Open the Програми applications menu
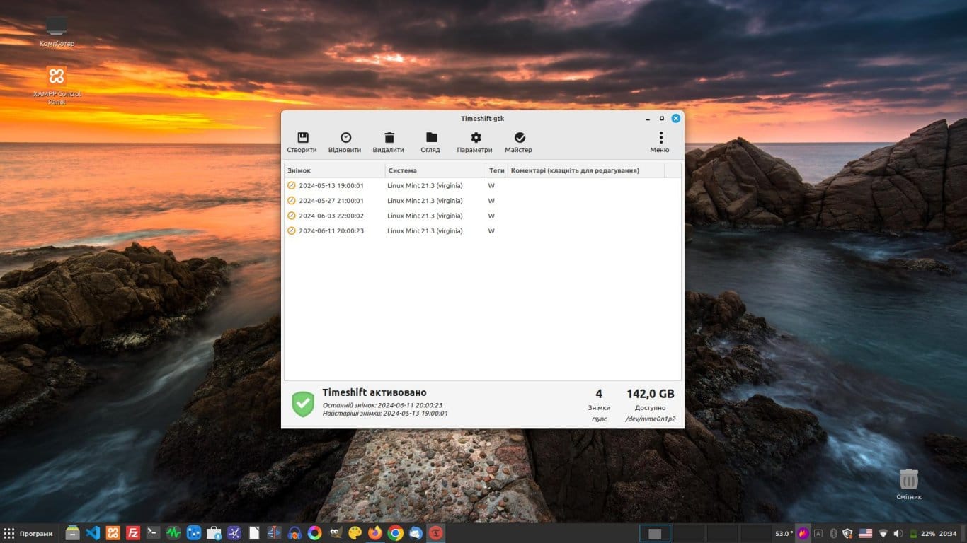 click(28, 533)
